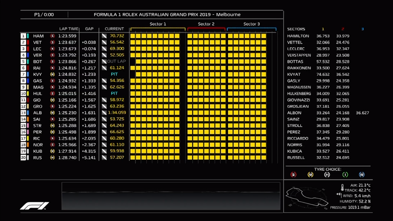The width and height of the screenshot is (393, 221).
Task: Click the GAP column header
Action: [89, 29]
